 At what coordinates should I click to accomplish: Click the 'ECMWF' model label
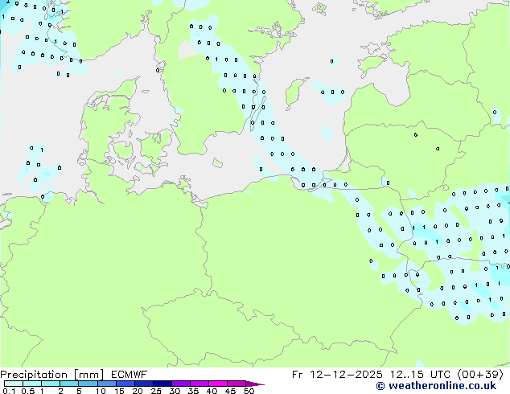[x=130, y=375]
